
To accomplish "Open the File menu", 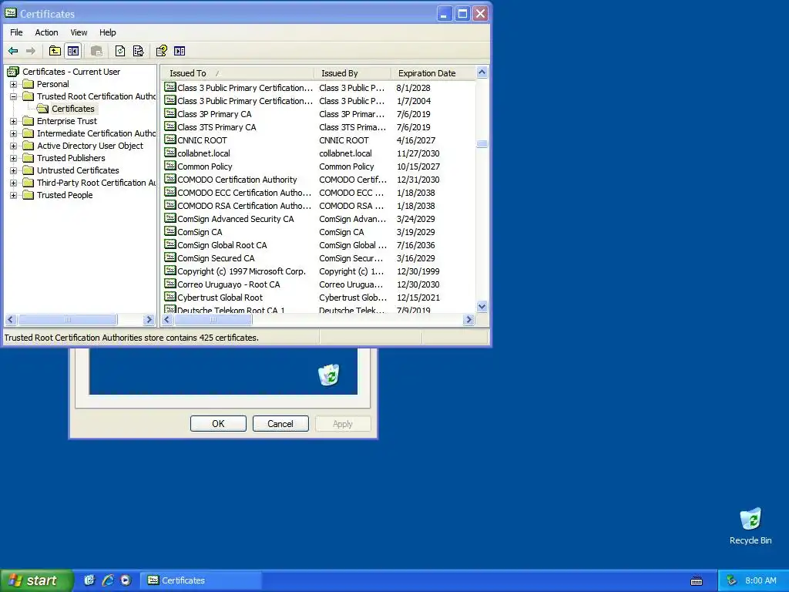I will click(x=16, y=32).
